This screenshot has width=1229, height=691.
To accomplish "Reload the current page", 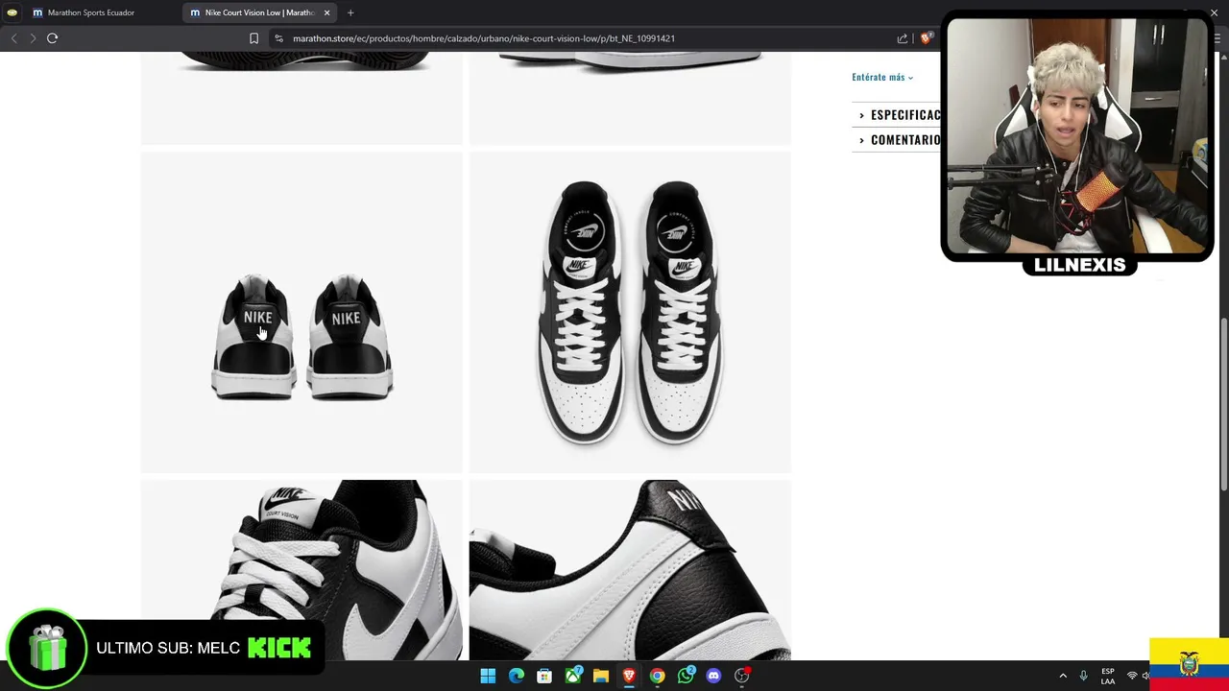I will pos(53,38).
